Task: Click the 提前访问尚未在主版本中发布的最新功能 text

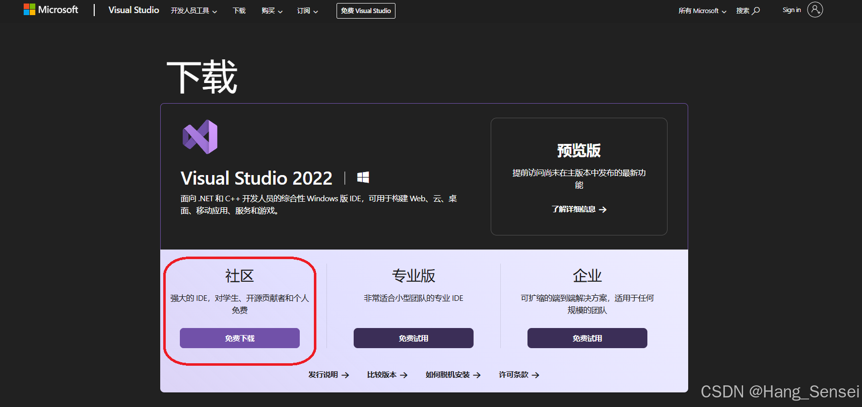Action: coord(579,179)
